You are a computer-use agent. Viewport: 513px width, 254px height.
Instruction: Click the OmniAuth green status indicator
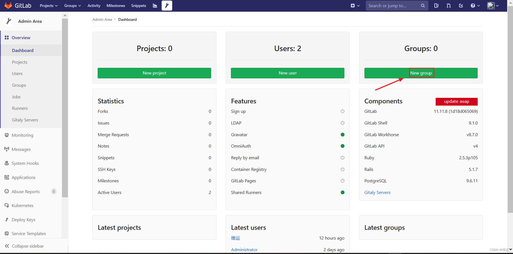[342, 146]
